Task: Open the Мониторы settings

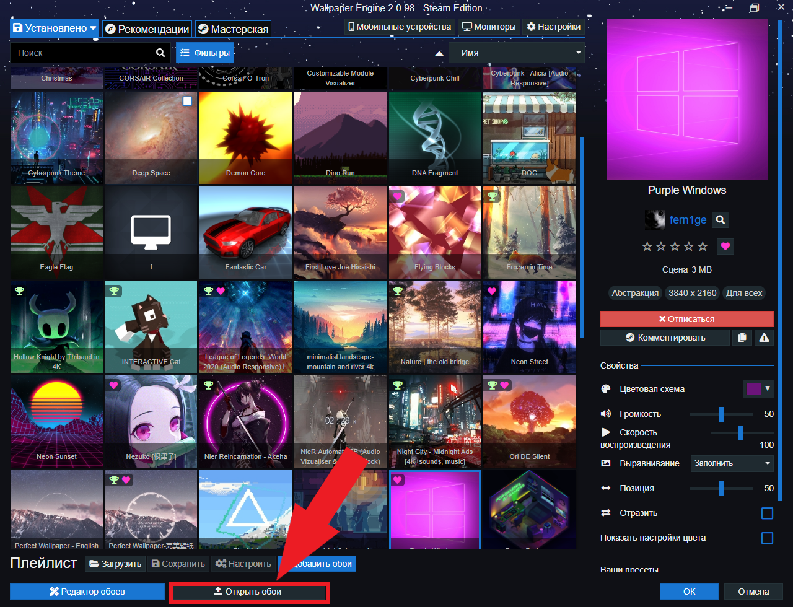Action: (489, 27)
